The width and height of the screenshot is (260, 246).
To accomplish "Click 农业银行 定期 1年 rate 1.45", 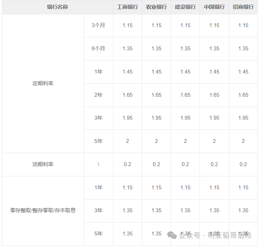I will click(156, 72).
